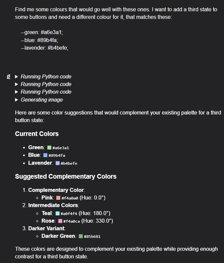
Task: Expand the third Running Python code step
Action: click(x=43, y=92)
